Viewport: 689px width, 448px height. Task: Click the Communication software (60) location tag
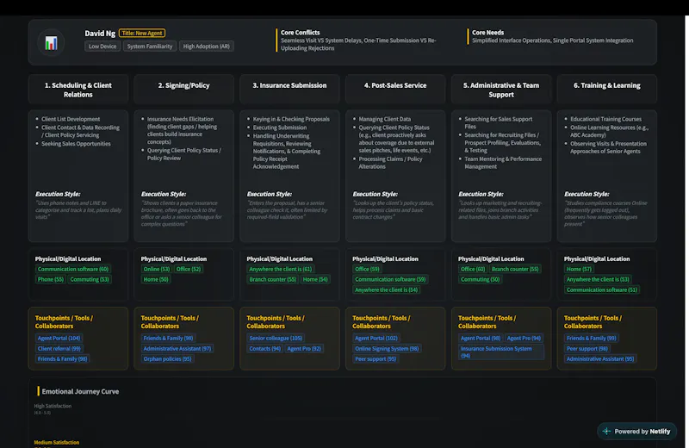(73, 269)
